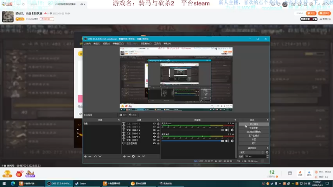Move the scene up with the arrow icon

95,156
